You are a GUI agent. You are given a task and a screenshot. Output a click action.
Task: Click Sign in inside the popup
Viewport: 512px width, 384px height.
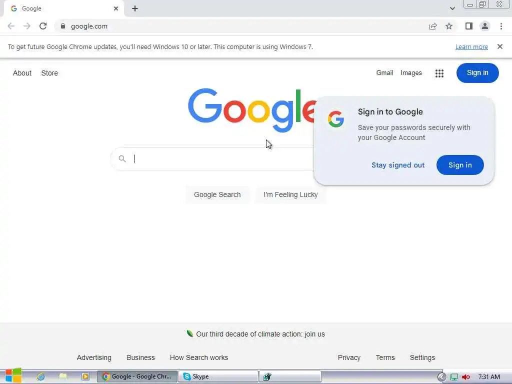click(x=460, y=165)
